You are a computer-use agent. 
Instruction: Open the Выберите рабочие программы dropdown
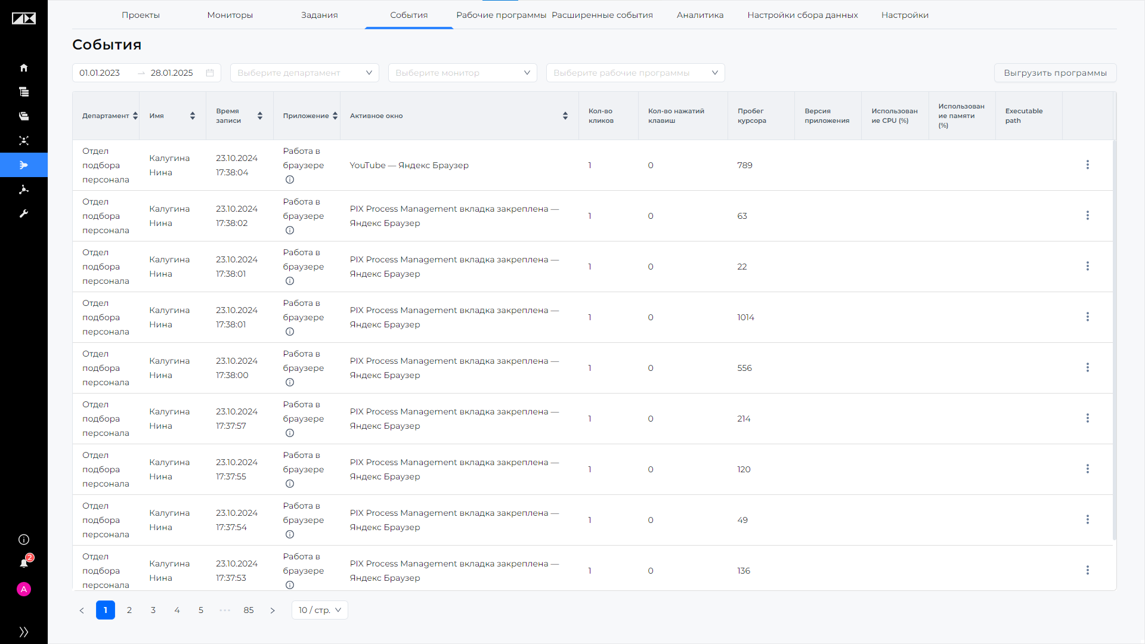point(636,73)
